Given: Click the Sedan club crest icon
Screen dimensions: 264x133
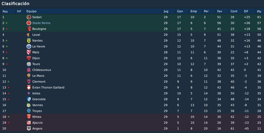Looking at the screenshot, I should [29, 17].
